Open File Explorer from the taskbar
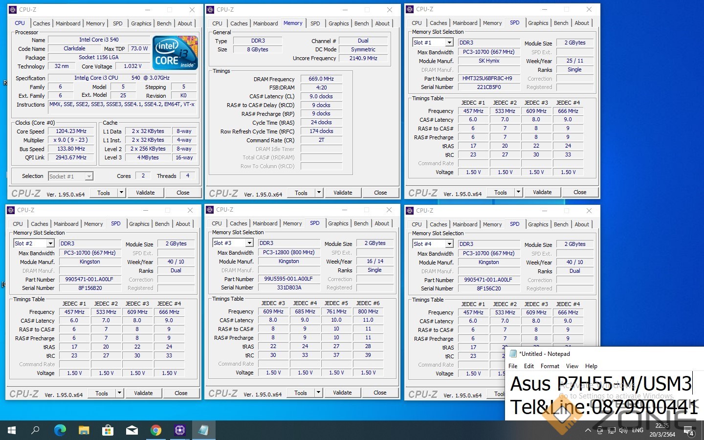Image resolution: width=704 pixels, height=440 pixels. pyautogui.click(x=84, y=430)
